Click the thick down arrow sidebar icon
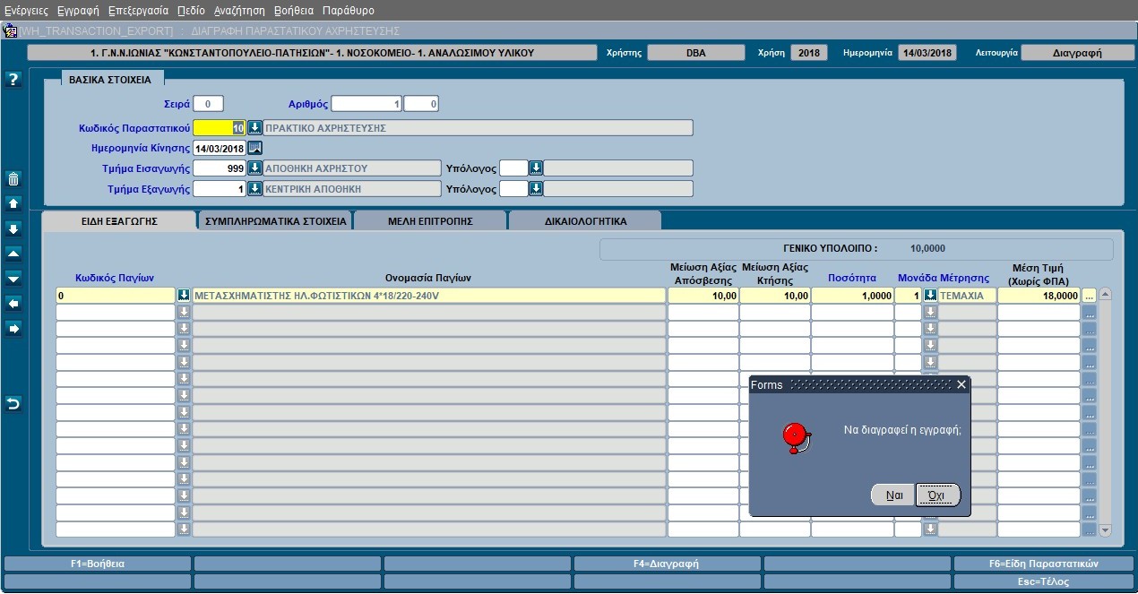Screen dimensions: 1138x594 [x=13, y=228]
